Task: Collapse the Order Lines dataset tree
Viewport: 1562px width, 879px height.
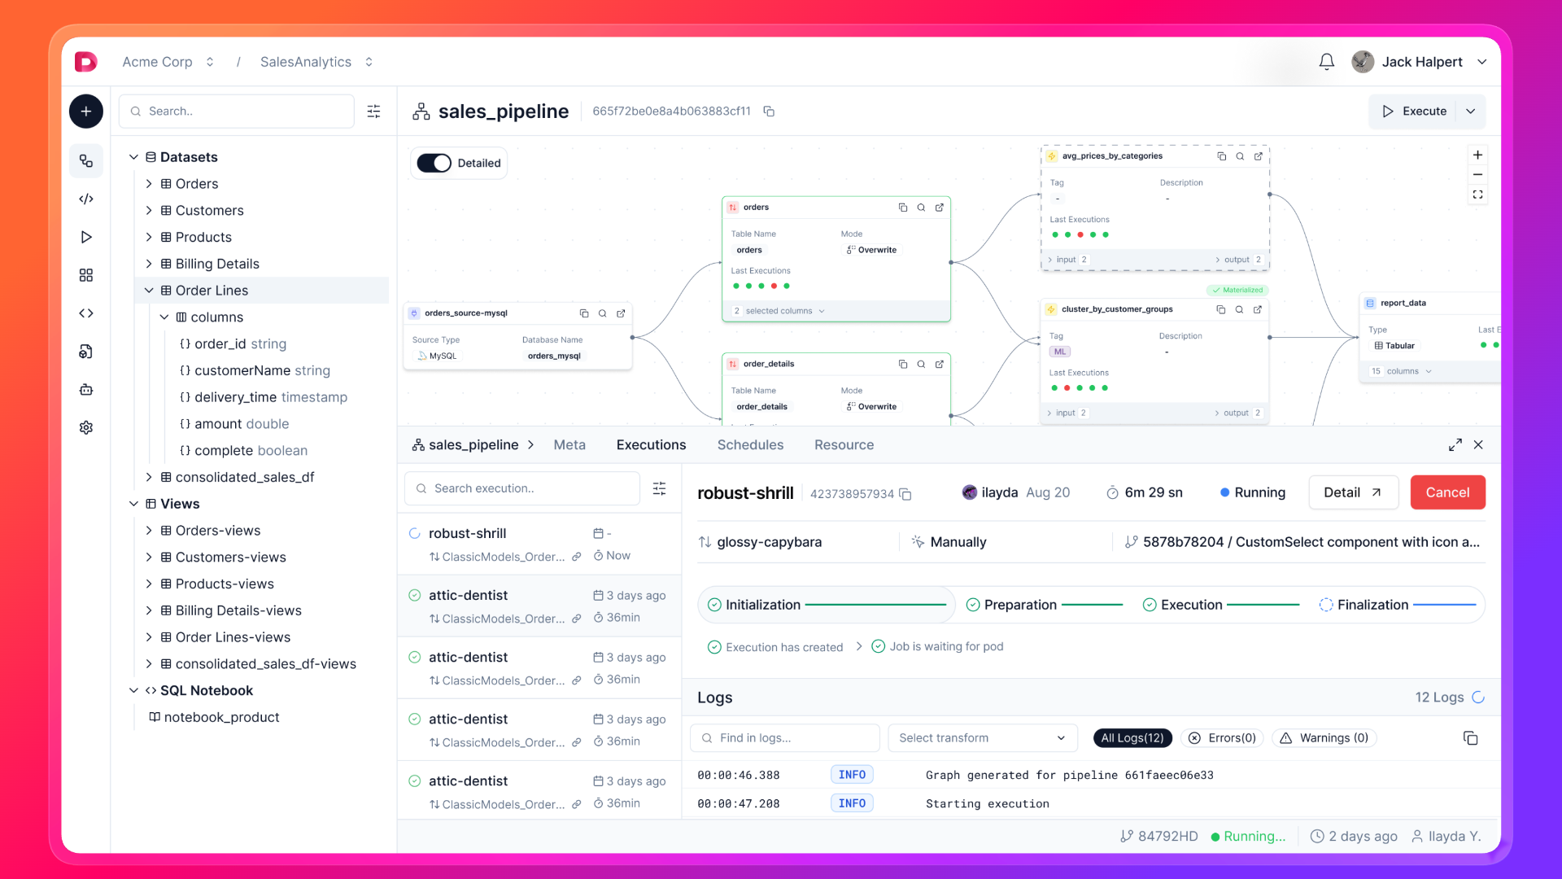Action: pyautogui.click(x=149, y=291)
